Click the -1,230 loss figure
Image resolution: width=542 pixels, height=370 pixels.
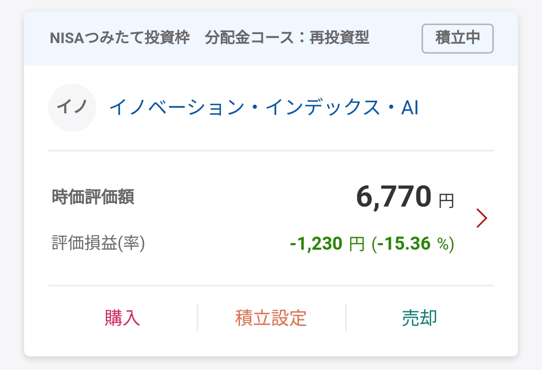(316, 244)
